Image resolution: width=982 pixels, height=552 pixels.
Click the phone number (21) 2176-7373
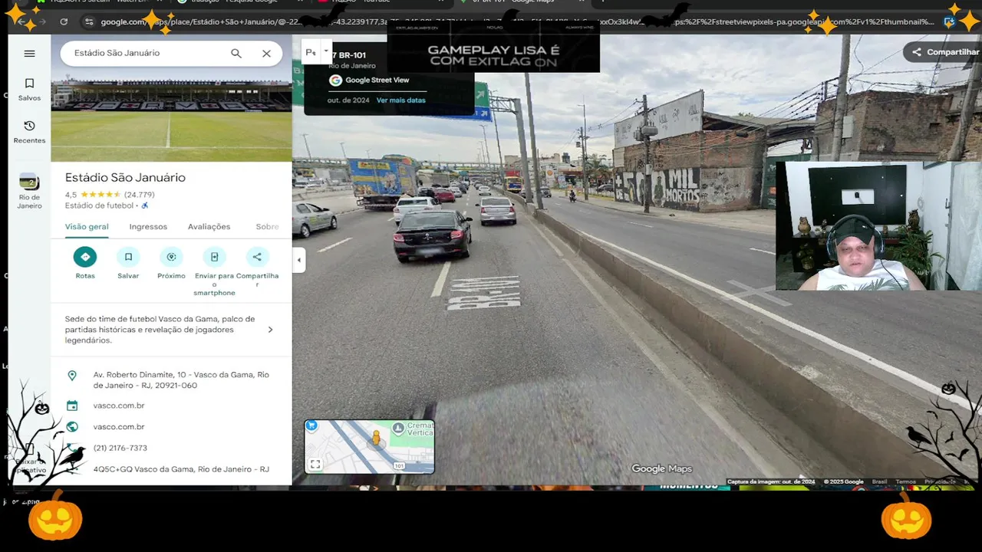point(120,448)
